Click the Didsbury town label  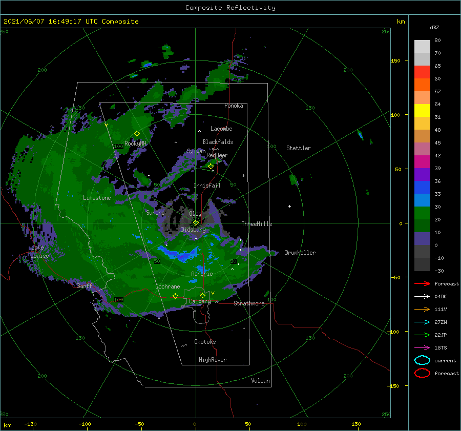(x=193, y=230)
